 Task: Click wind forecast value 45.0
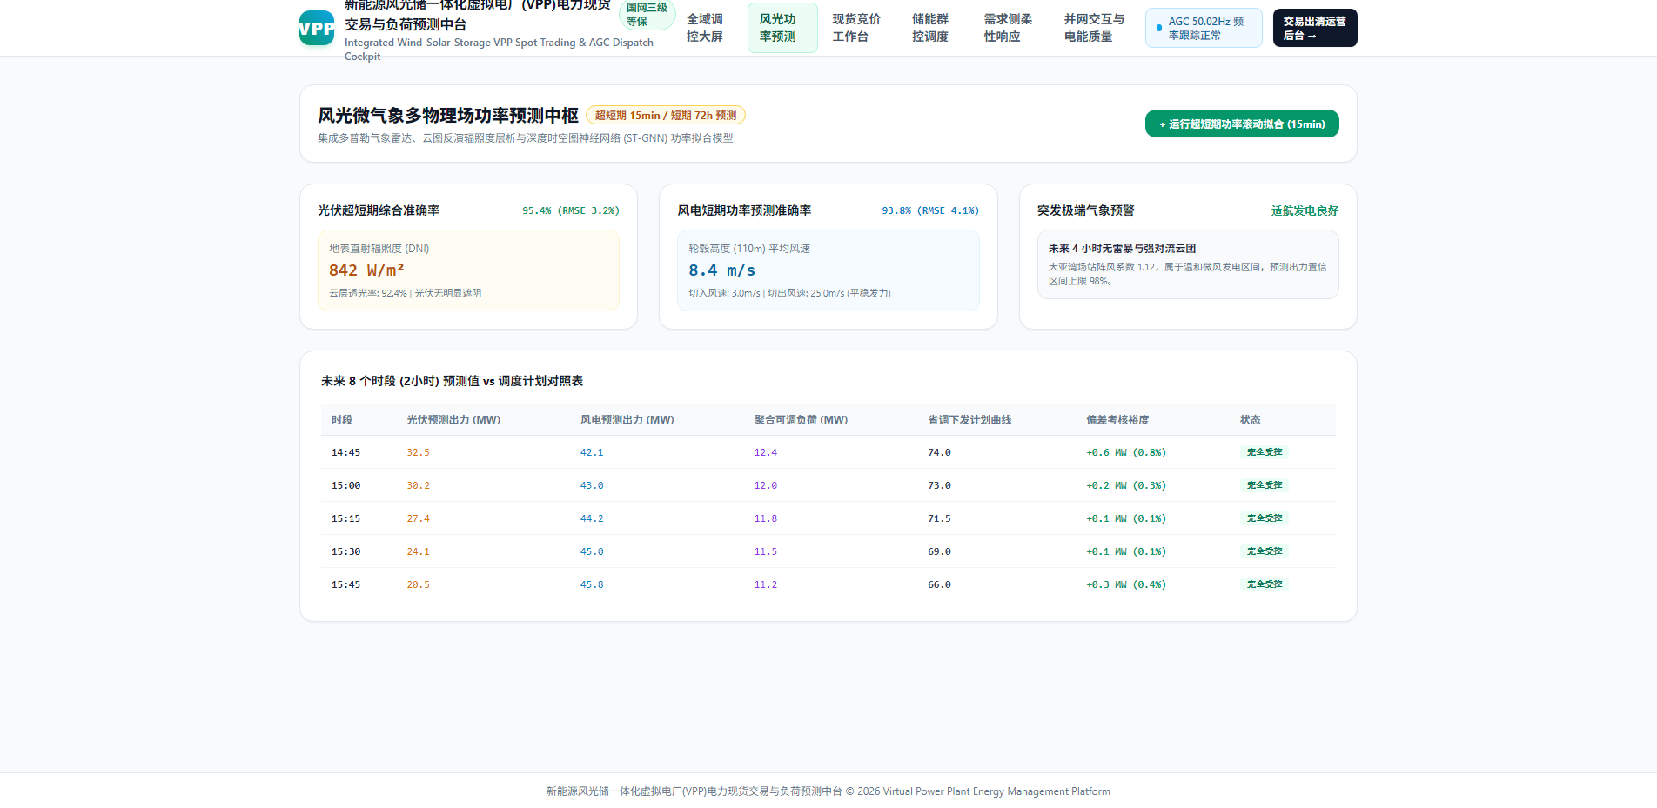[x=592, y=551]
